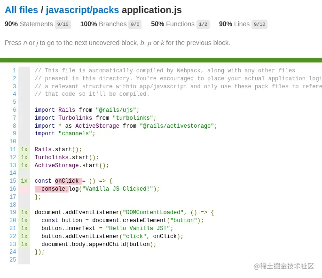Click the 100% Branches label
The image size is (322, 278).
(x=103, y=24)
